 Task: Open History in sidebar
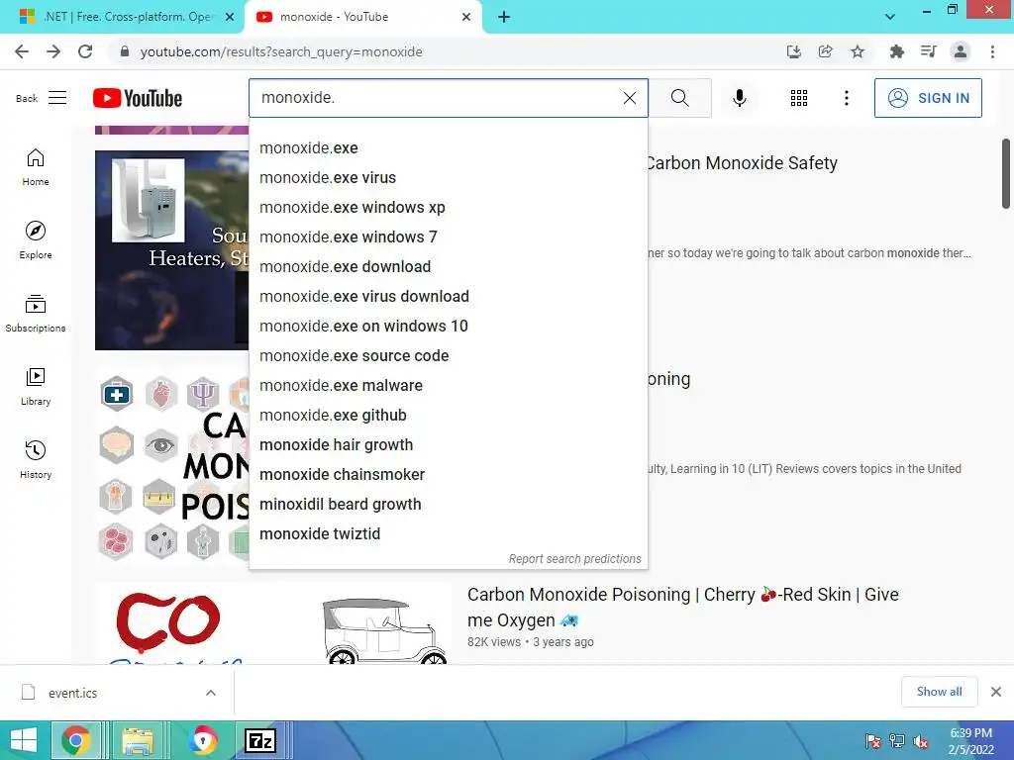click(x=36, y=459)
